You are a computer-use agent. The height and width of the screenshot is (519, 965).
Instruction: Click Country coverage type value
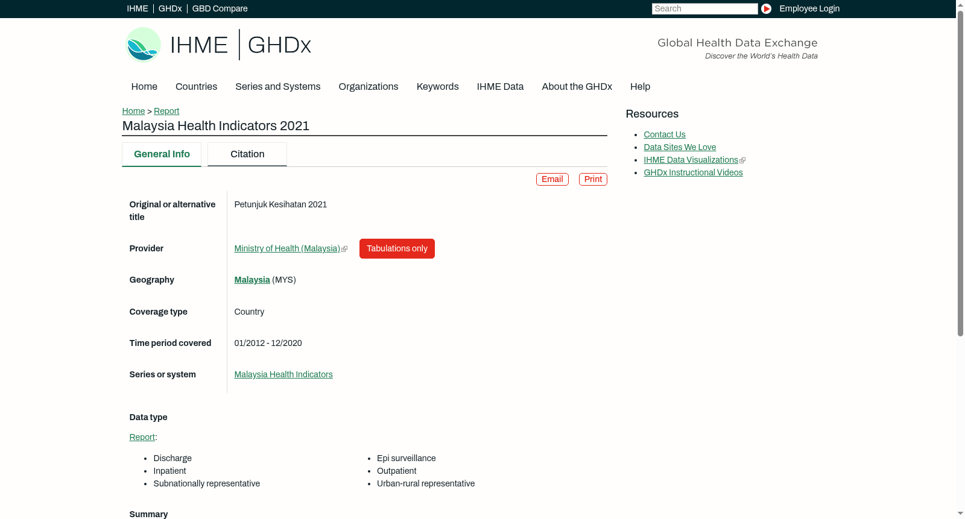click(249, 312)
